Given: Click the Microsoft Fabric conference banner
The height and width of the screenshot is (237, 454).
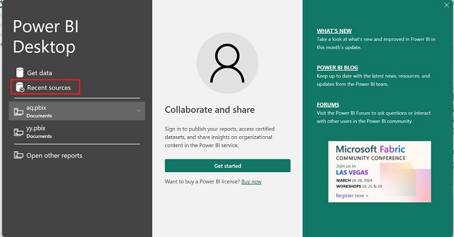Looking at the screenshot, I should (x=380, y=171).
